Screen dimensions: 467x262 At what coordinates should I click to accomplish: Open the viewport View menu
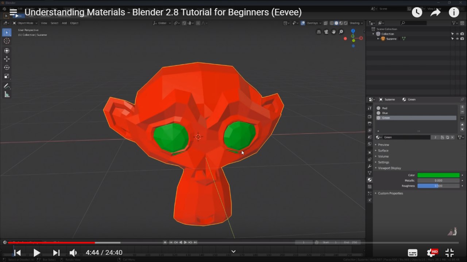click(44, 23)
